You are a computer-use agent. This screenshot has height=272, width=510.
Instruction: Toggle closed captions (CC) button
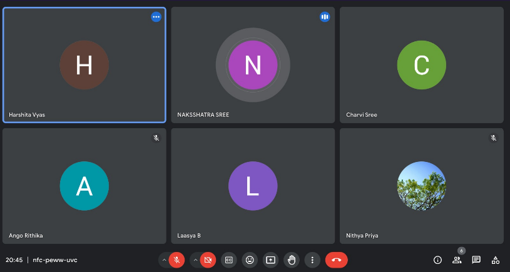click(x=229, y=259)
